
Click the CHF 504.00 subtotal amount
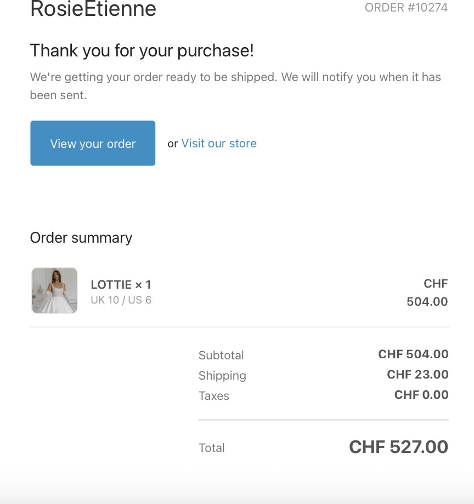tap(413, 354)
